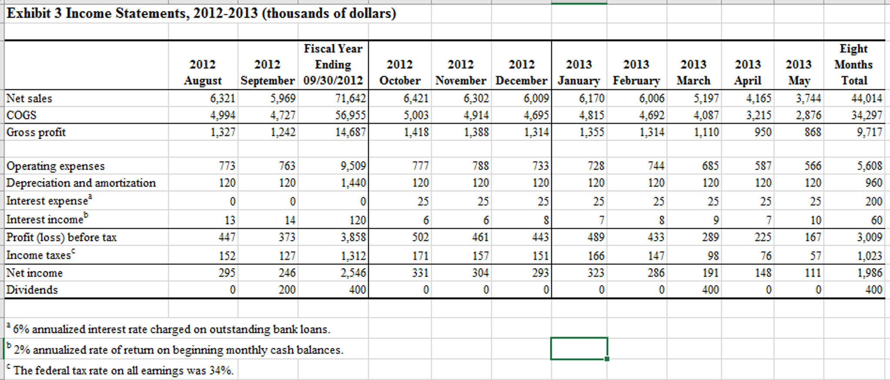Select the Fiscal Year Ending 09/30/2012 header
This screenshot has width=890, height=380.
tap(333, 64)
